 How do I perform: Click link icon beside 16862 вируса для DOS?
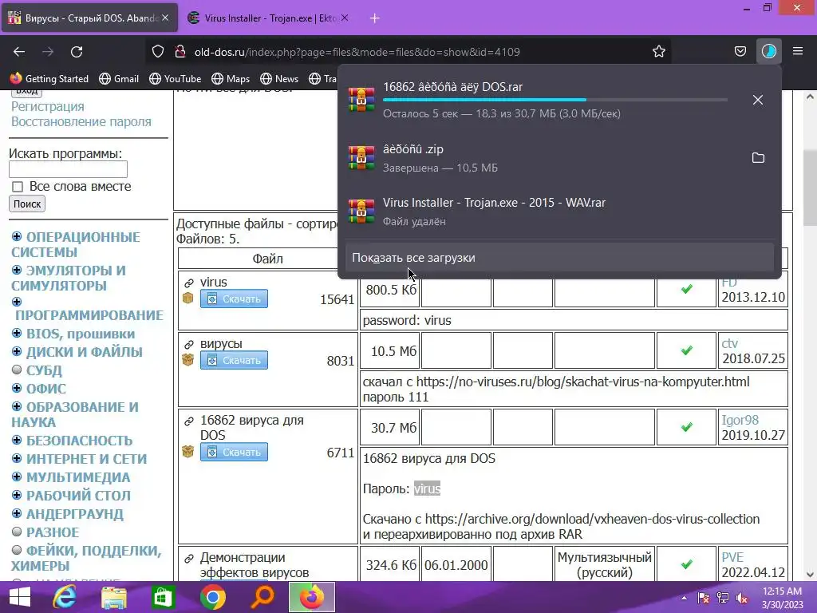tap(189, 421)
